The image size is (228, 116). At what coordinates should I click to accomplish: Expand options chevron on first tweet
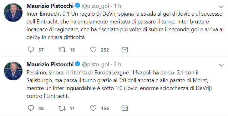pos(221,7)
